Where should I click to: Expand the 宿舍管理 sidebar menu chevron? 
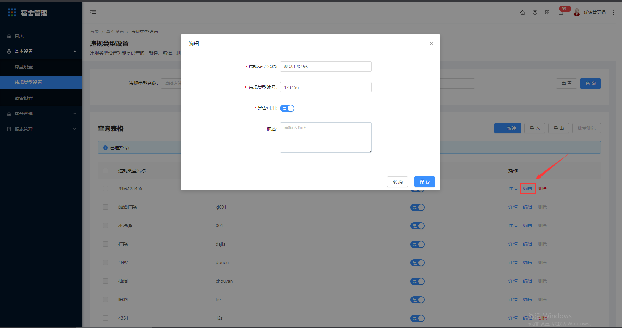pyautogui.click(x=75, y=114)
